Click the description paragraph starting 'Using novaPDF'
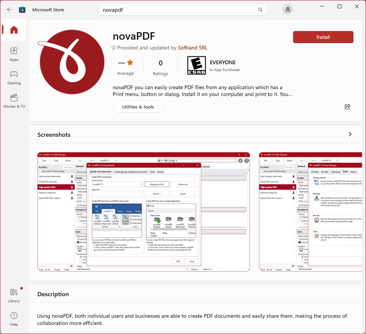366x334 pixels. [192, 320]
